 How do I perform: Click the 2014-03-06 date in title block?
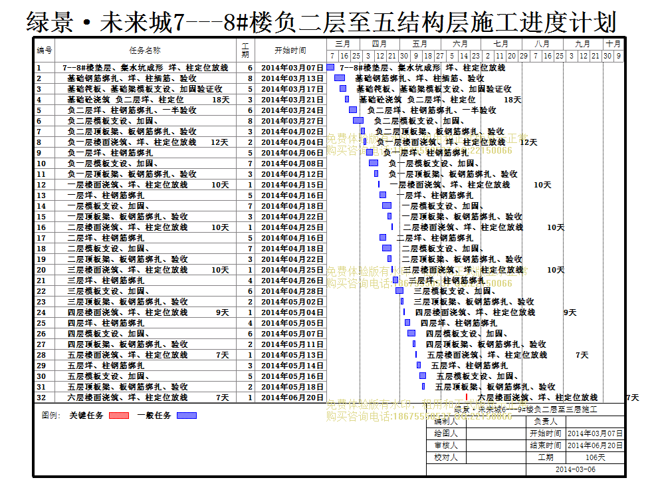tap(576, 469)
